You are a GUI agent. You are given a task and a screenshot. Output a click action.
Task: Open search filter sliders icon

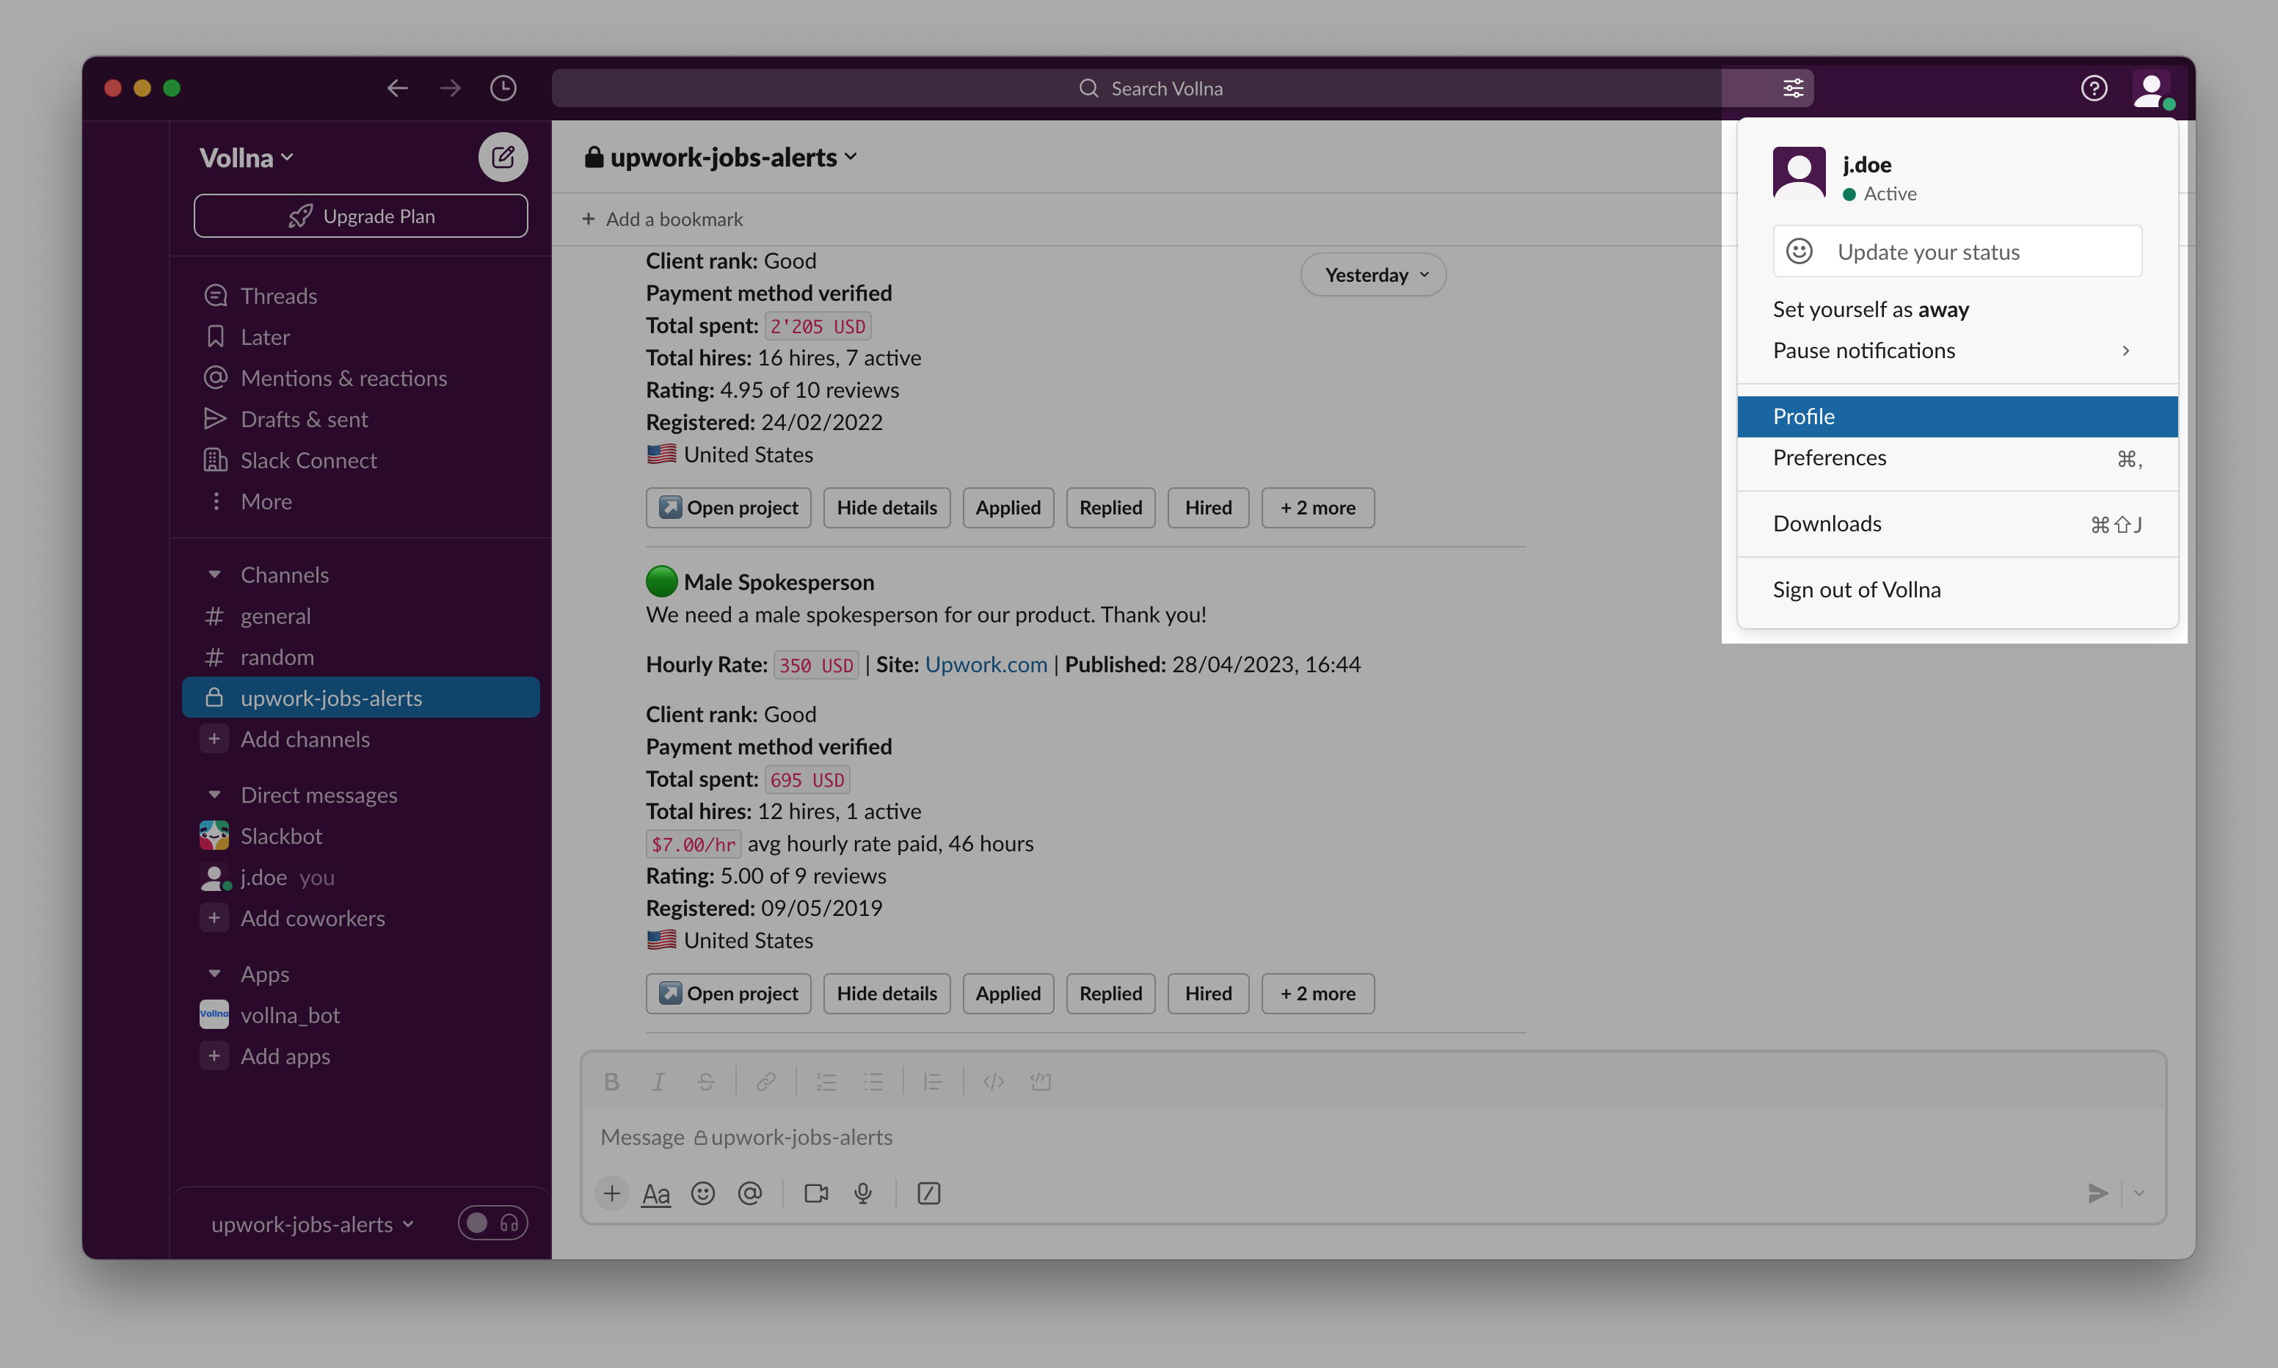[x=1792, y=89]
